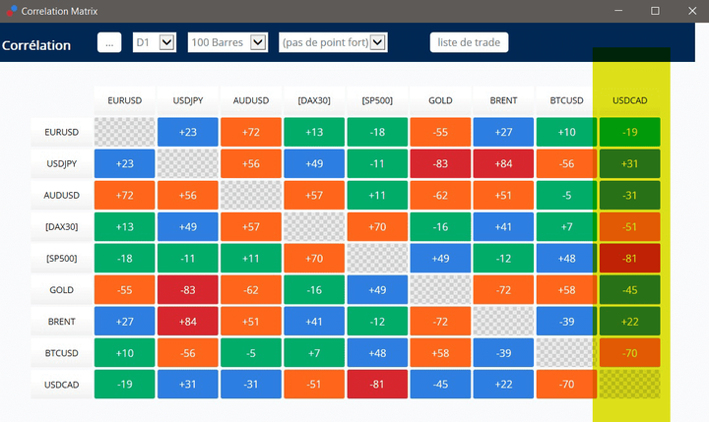Open the "..." symbol selection button
This screenshot has width=709, height=422.
(109, 42)
